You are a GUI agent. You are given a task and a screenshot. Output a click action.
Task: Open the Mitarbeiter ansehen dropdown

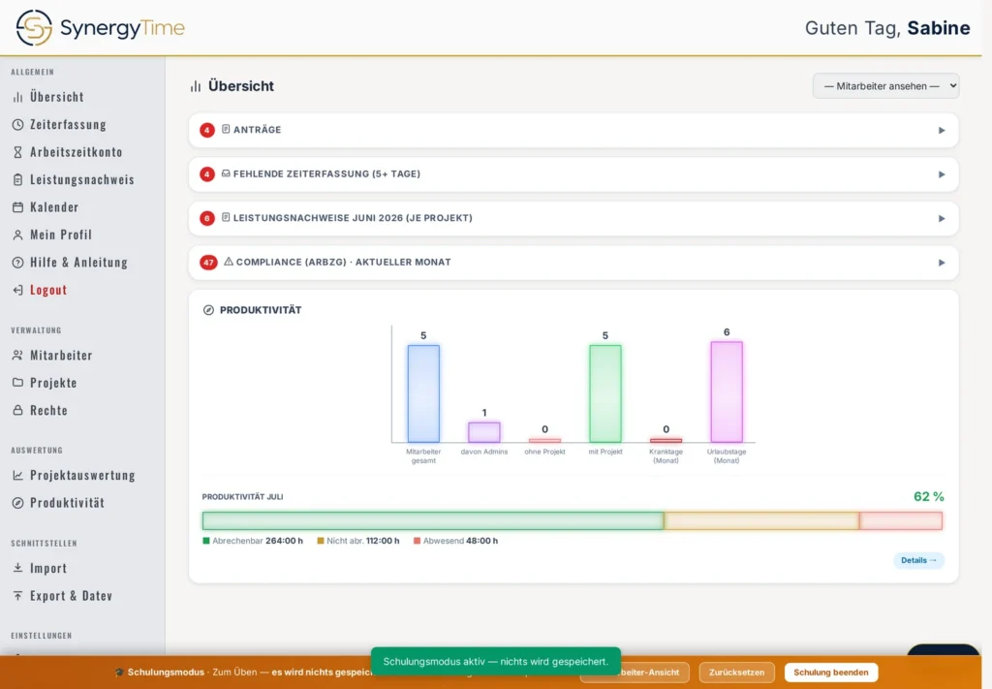coord(885,86)
